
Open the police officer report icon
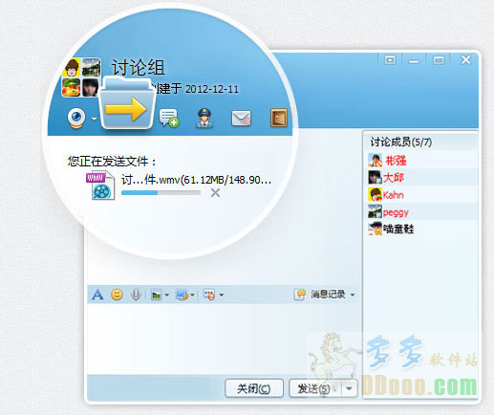(204, 119)
